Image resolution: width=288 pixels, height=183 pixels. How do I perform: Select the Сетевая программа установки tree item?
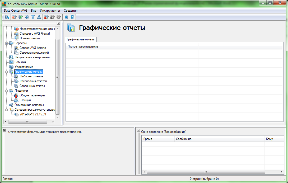click(35, 110)
